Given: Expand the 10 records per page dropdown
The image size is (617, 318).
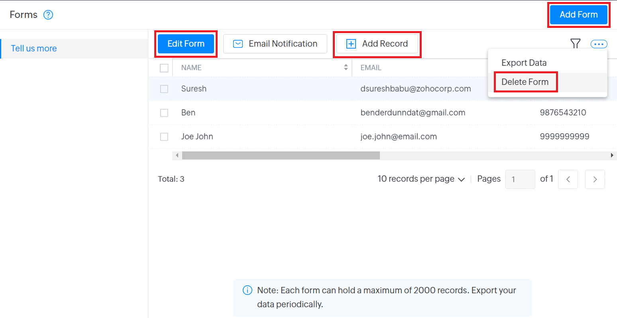Looking at the screenshot, I should click(x=421, y=179).
